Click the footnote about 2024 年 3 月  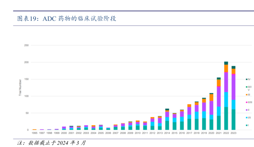pyautogui.click(x=51, y=143)
